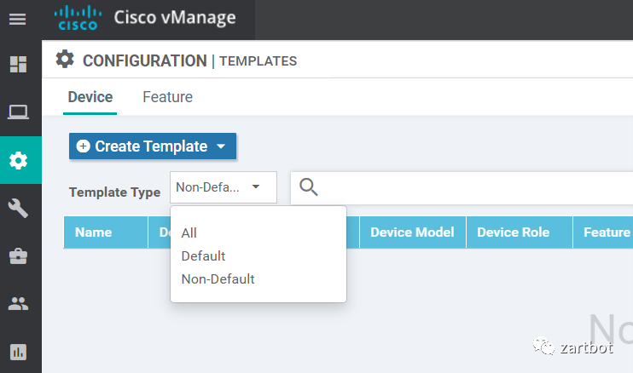Open the Administration people sidebar icon
Image resolution: width=633 pixels, height=373 pixels.
18,303
